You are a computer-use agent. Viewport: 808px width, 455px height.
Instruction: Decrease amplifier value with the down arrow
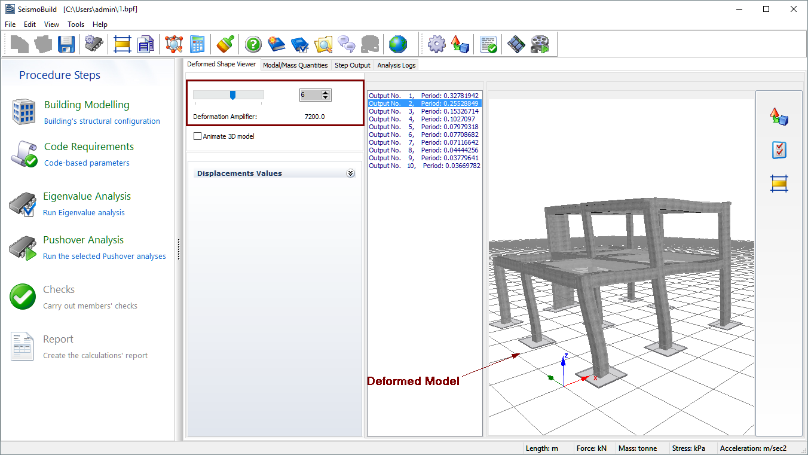click(325, 97)
